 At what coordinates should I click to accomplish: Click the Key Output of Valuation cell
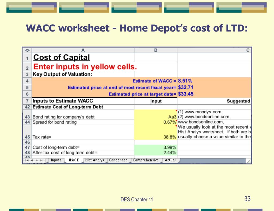[x=83, y=74]
